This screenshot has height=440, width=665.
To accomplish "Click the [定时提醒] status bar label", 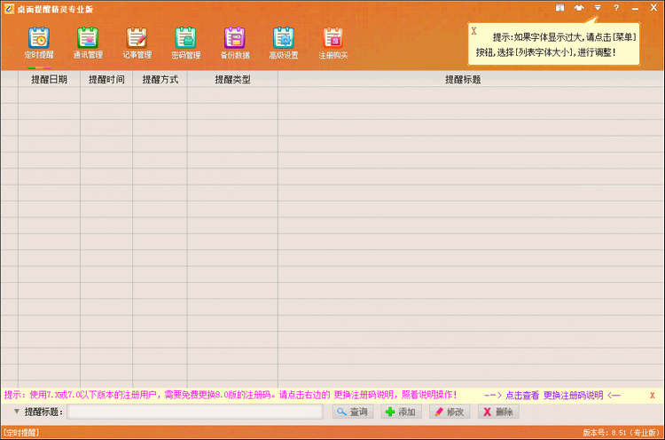I will [x=21, y=433].
